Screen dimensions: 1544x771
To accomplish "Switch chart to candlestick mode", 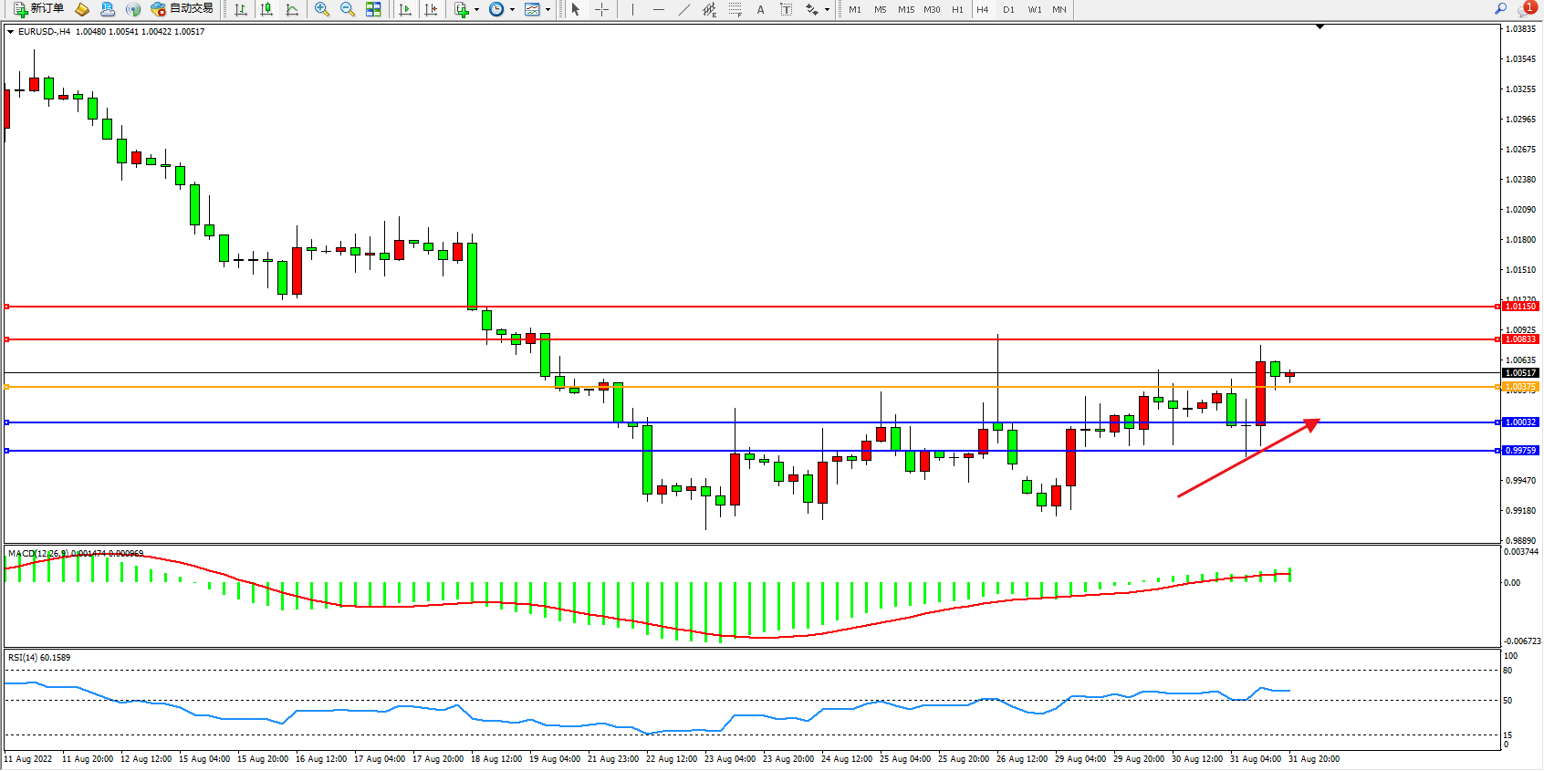I will coord(266,9).
